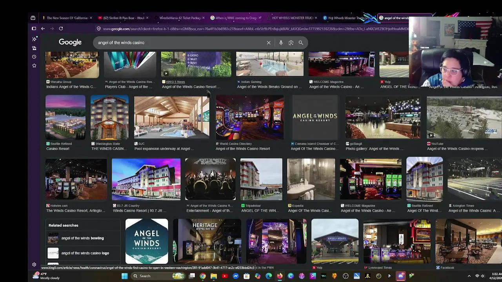Reload the current page
502x282 pixels.
click(x=61, y=29)
